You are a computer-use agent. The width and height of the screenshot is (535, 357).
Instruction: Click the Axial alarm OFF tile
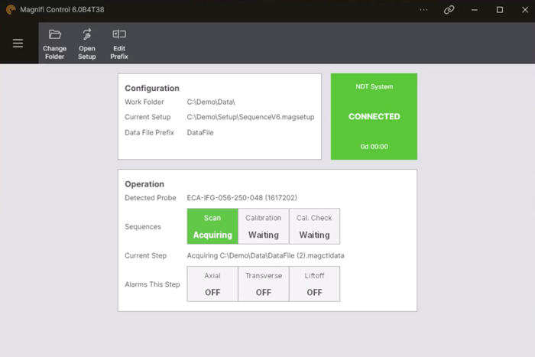pyautogui.click(x=212, y=284)
